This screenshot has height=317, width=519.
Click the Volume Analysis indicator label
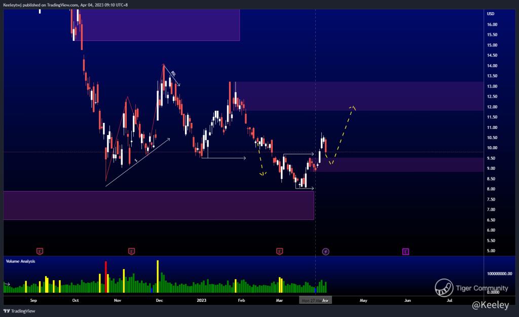click(x=20, y=261)
